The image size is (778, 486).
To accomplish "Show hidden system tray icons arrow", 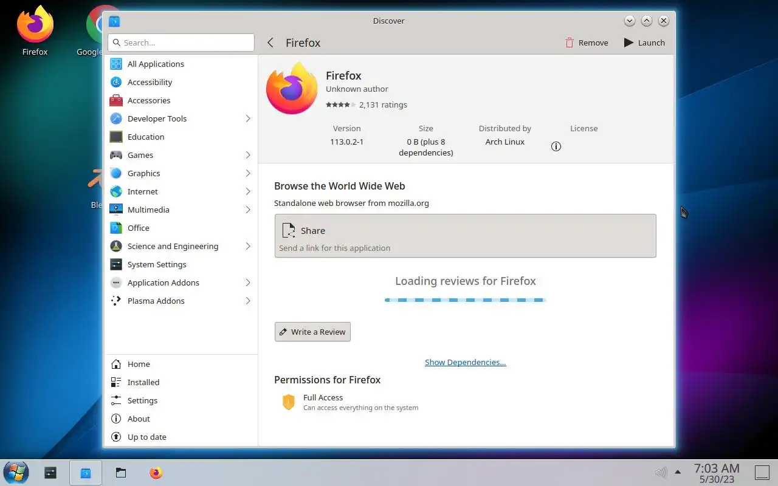I will (678, 472).
